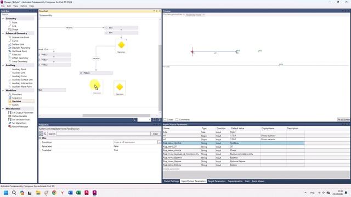Choose Set Mark Point under Miscellaneous
The image size is (351, 197).
pos(19,123)
